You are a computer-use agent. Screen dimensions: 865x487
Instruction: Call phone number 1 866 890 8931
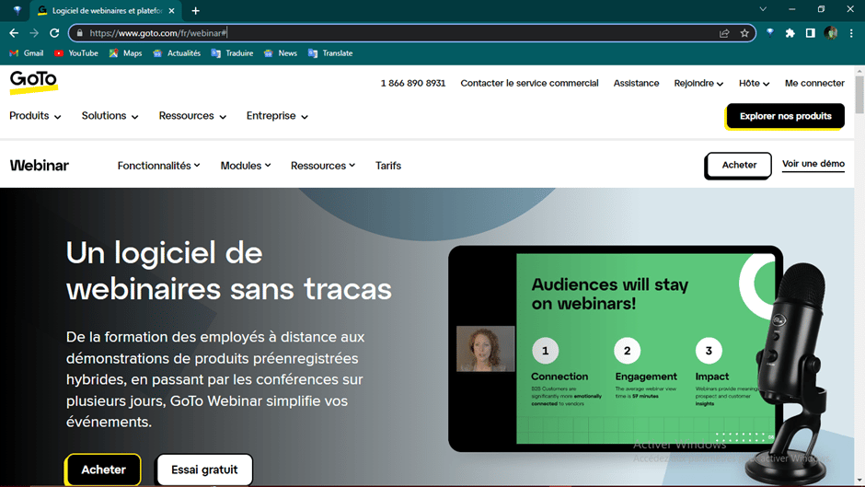[412, 84]
